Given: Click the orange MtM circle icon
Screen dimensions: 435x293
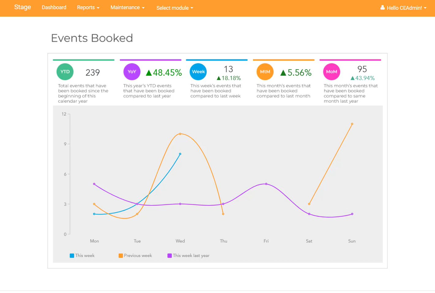Looking at the screenshot, I should pos(265,72).
